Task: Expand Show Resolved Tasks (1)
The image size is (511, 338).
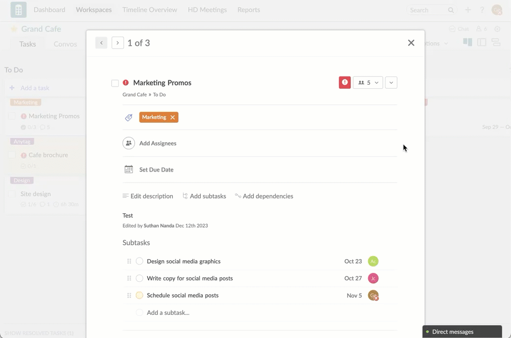Action: point(39,333)
